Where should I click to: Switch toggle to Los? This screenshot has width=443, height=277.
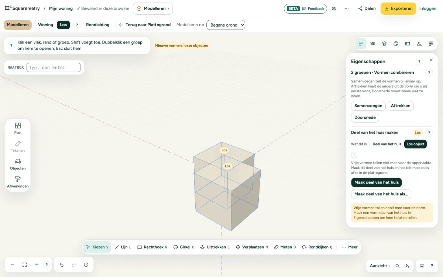click(63, 25)
